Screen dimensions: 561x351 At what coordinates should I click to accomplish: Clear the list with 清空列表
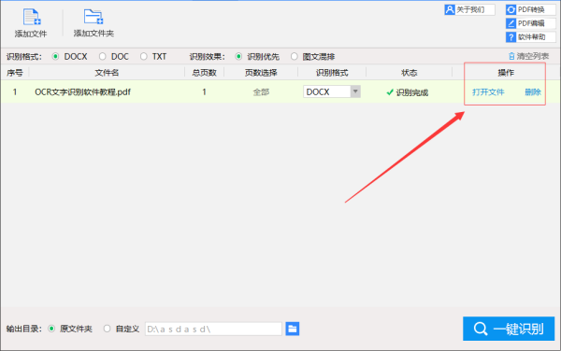coord(528,56)
